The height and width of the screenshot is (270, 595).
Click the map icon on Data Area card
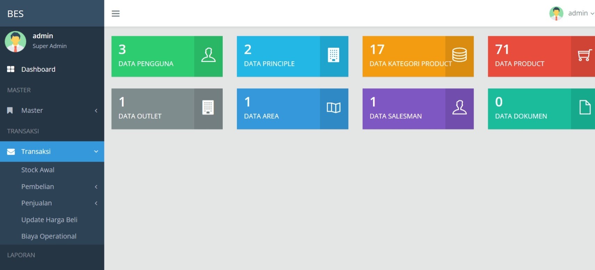[x=333, y=108]
